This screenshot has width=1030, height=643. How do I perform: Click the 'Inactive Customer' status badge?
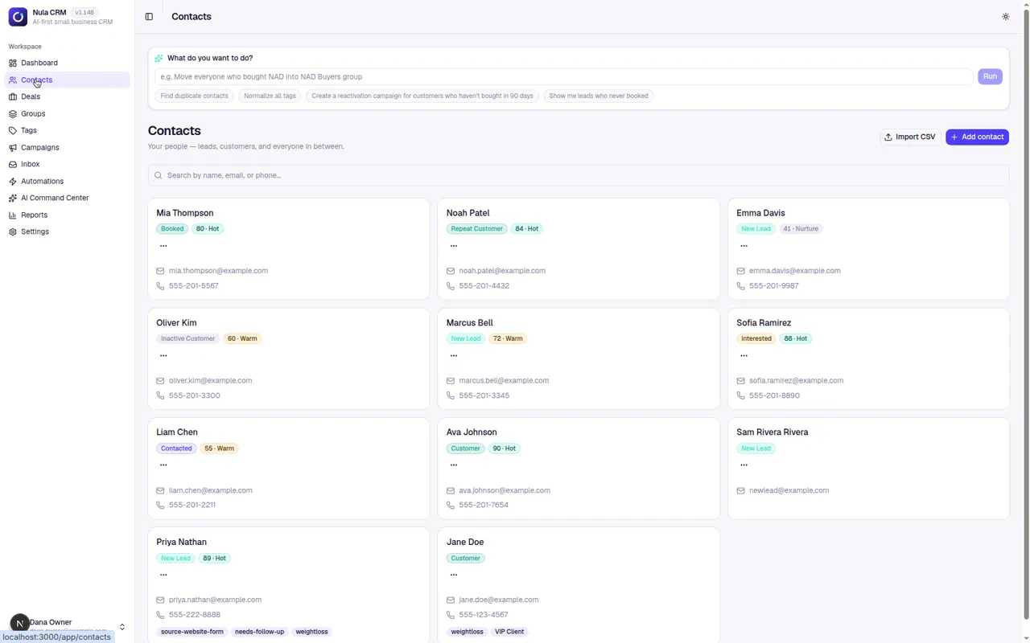[x=187, y=338]
